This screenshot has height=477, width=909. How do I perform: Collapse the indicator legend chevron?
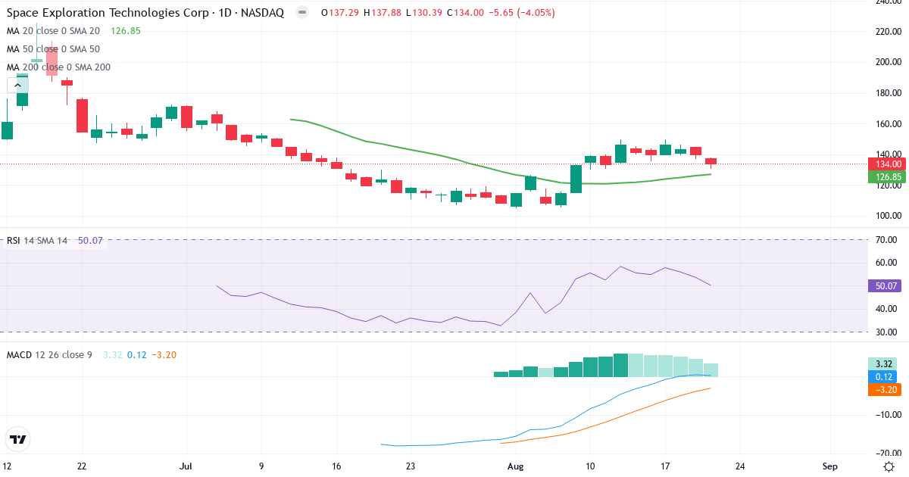(x=17, y=85)
